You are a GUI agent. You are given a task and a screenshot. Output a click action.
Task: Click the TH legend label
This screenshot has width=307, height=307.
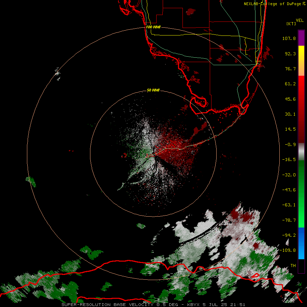click(x=293, y=266)
